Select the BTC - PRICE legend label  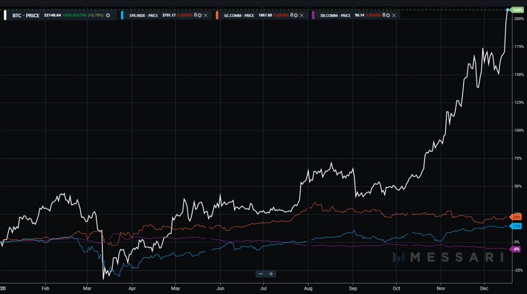(x=26, y=16)
